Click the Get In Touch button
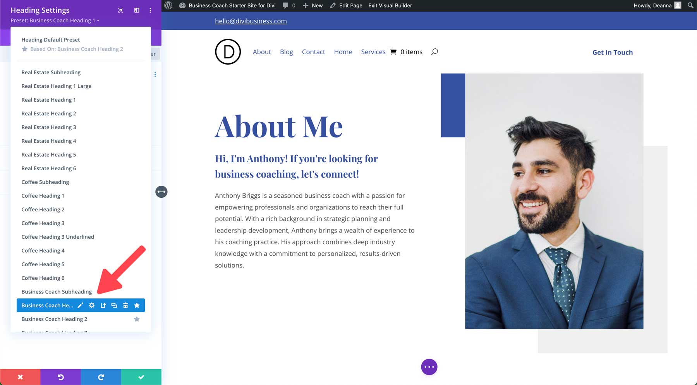Viewport: 697px width, 385px height. pos(612,52)
